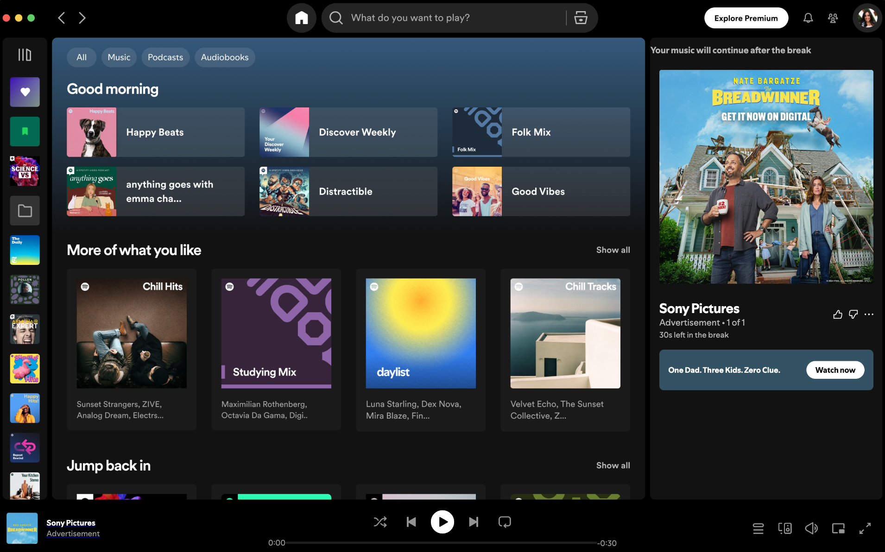
Task: Open Liked Songs in sidebar
Action: point(25,92)
